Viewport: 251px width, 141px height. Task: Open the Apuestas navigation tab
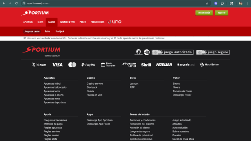[x=28, y=22]
